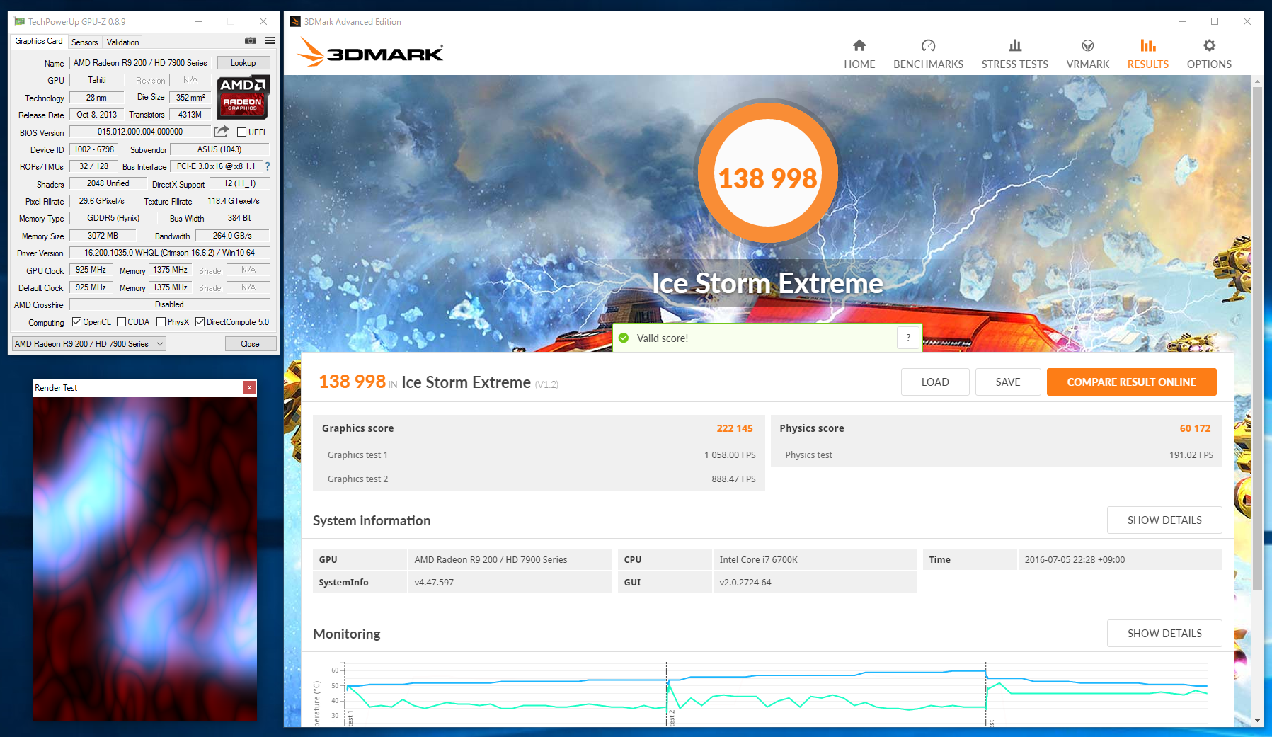Click the scroll up arrow in 3DMark
1272x737 pixels.
(x=1257, y=81)
